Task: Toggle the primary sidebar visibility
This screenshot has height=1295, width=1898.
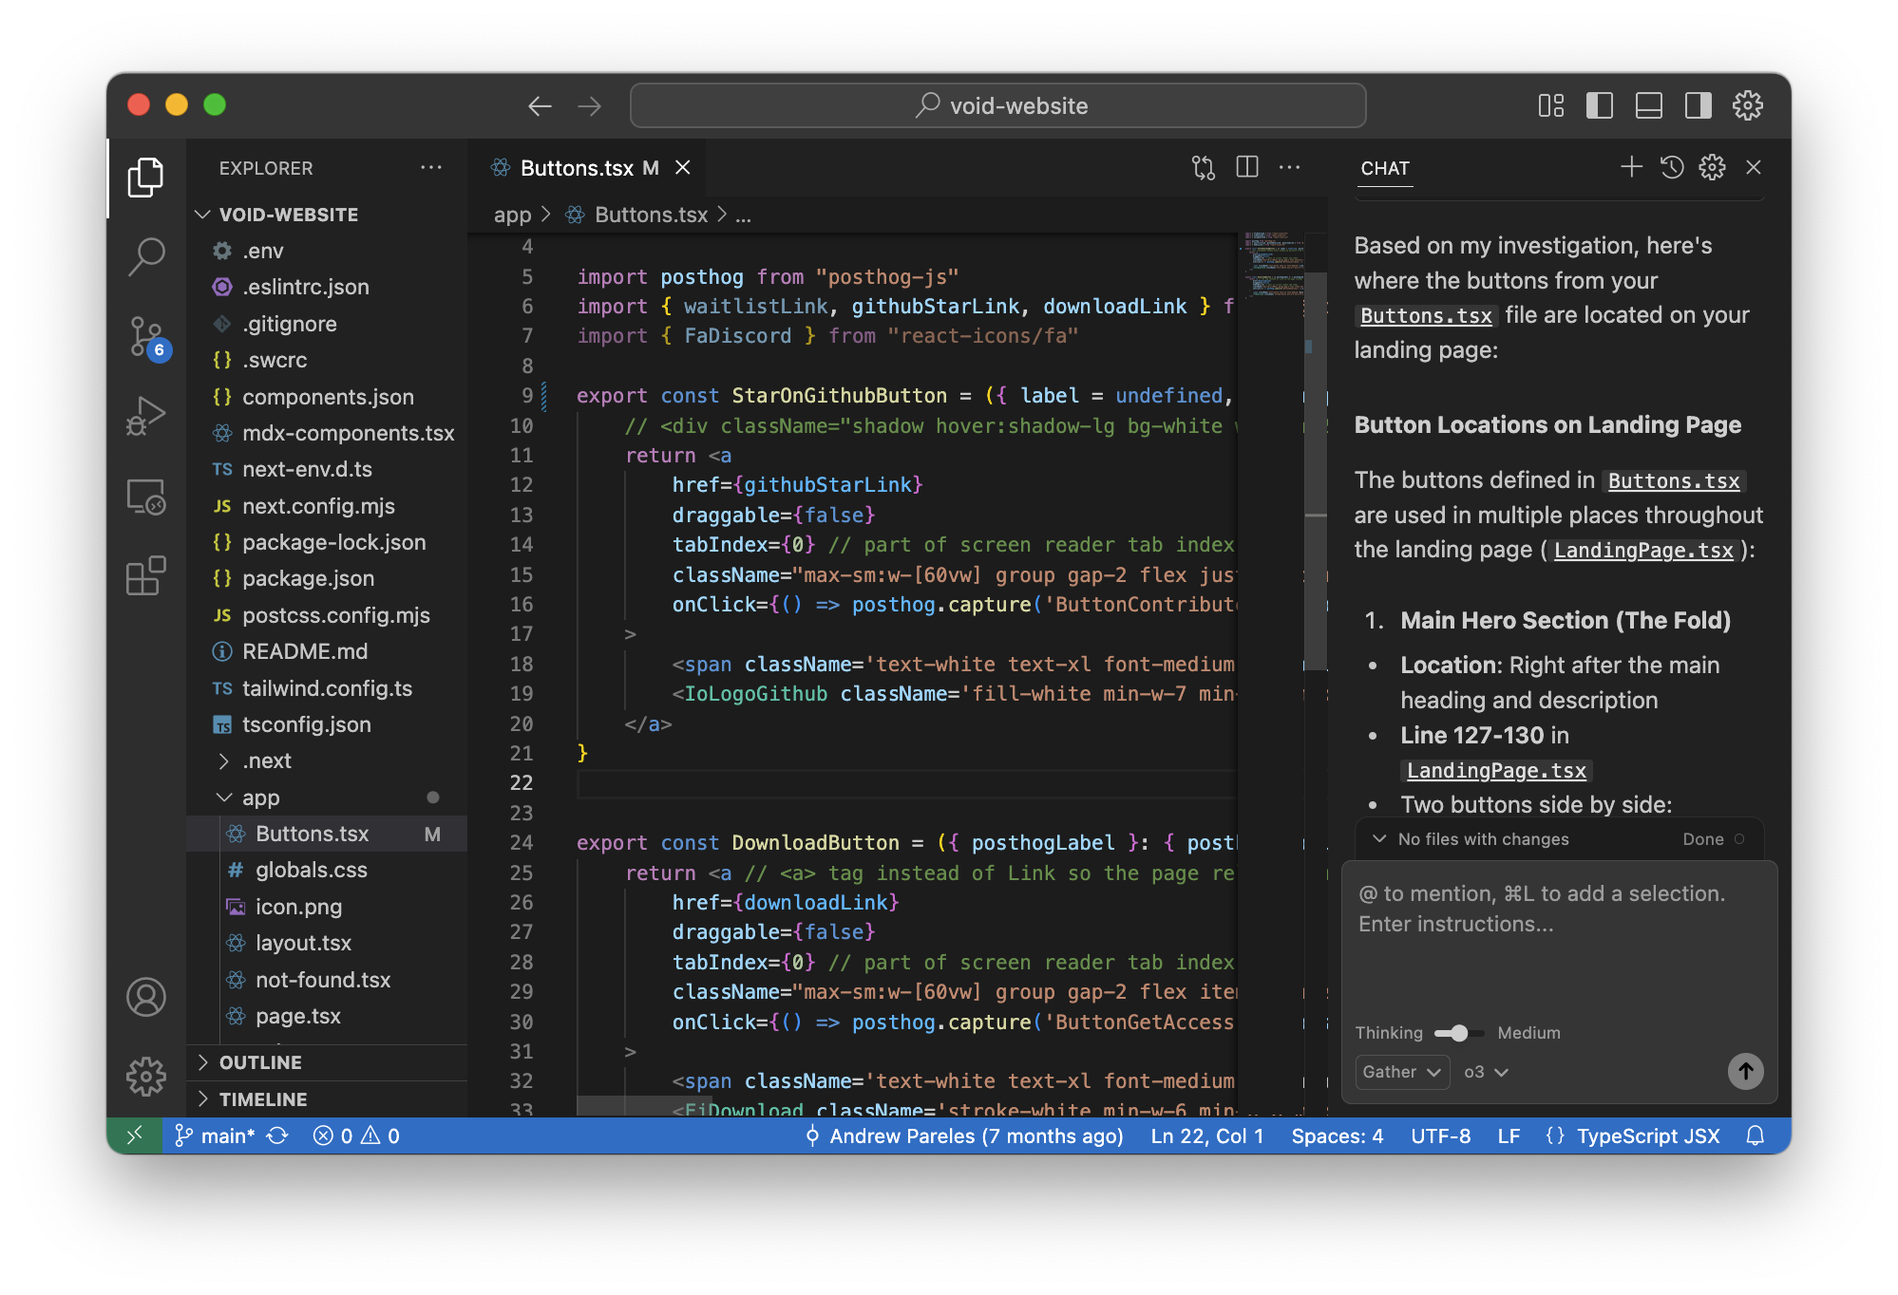Action: coord(1600,105)
